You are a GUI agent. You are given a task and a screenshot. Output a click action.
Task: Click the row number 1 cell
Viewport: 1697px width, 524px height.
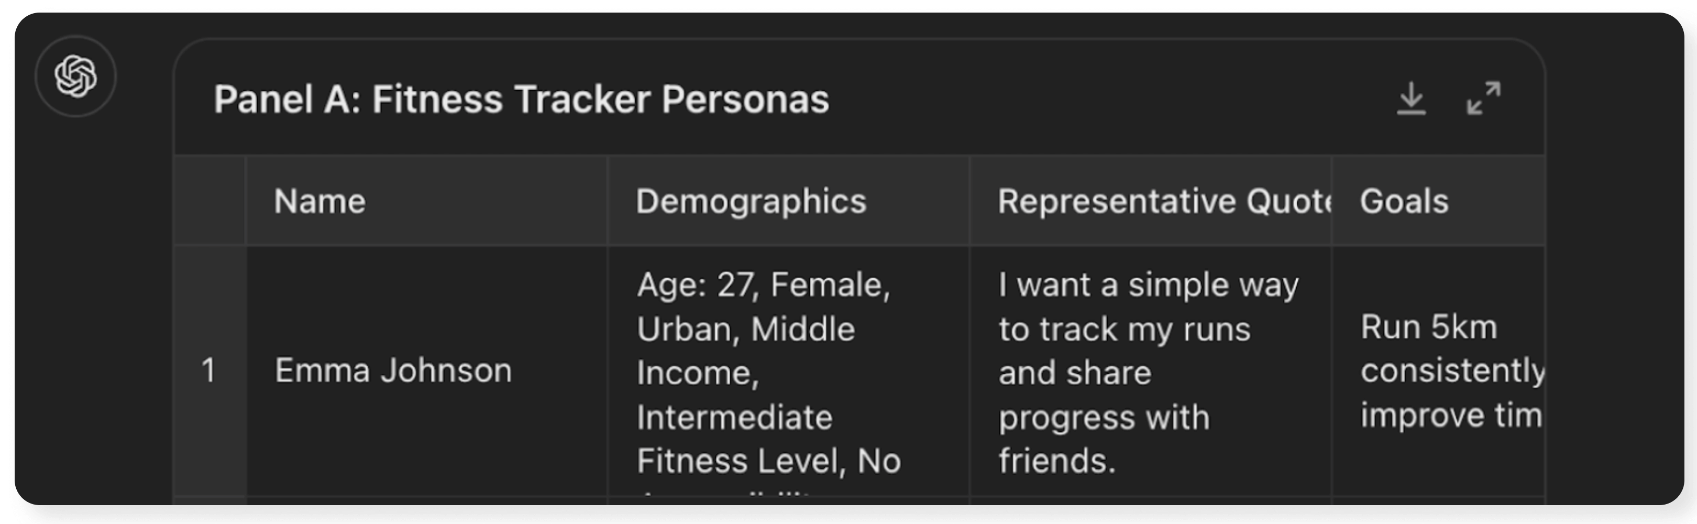[x=210, y=370]
